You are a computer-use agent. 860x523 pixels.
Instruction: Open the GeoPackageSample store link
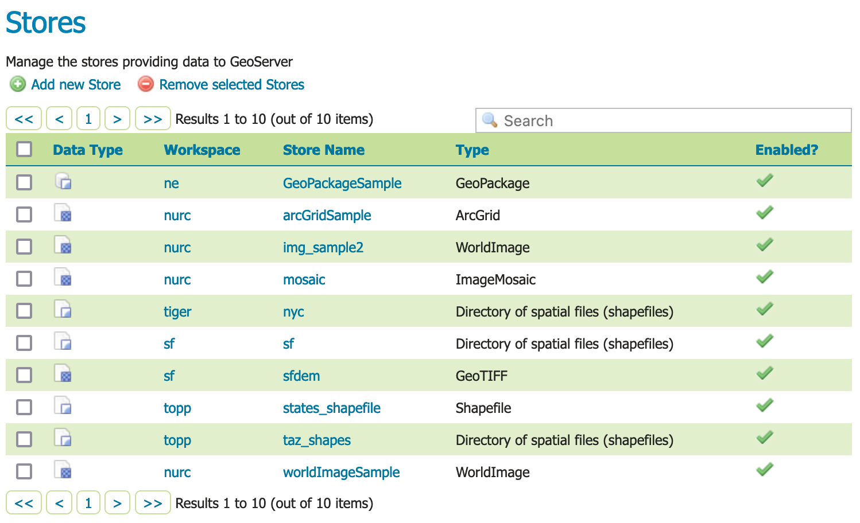(342, 184)
